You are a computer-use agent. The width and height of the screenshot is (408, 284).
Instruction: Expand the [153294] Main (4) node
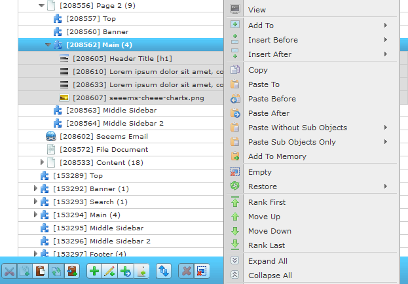[35, 215]
